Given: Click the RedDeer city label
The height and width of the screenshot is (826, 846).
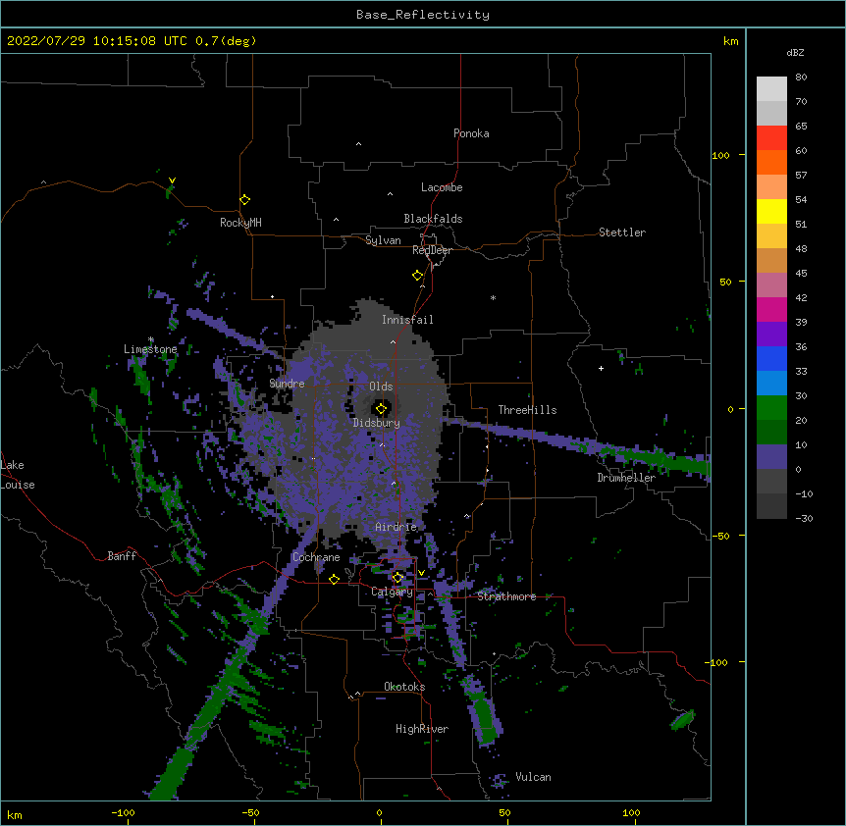Looking at the screenshot, I should [432, 250].
